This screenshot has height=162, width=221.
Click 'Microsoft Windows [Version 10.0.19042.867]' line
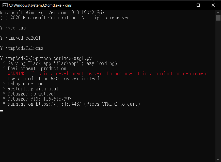click(x=53, y=13)
